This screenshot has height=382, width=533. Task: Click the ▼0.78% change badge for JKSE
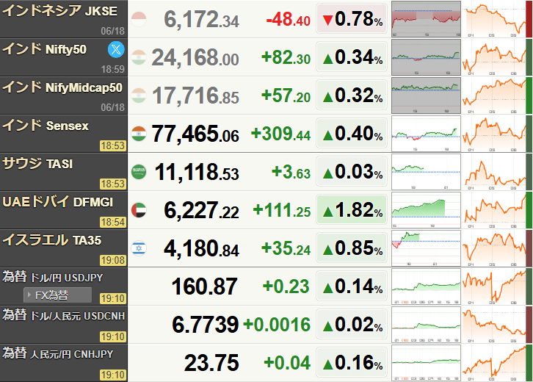point(352,18)
